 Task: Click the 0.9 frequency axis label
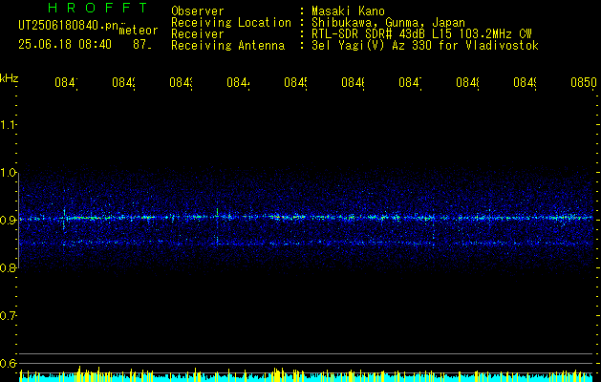pos(9,220)
